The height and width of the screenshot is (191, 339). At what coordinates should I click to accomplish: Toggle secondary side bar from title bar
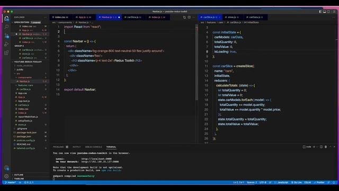(328, 12)
